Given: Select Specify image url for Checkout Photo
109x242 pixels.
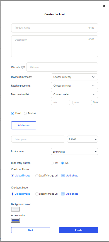Looking at the screenshot, I should (x=37, y=176).
